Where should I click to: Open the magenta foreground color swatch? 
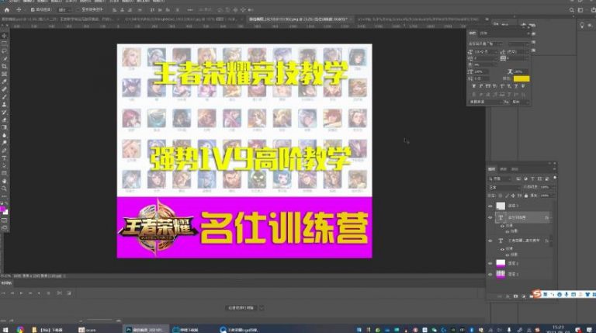(x=2, y=209)
